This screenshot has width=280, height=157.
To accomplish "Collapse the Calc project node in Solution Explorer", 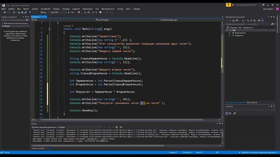I will tap(227, 30).
